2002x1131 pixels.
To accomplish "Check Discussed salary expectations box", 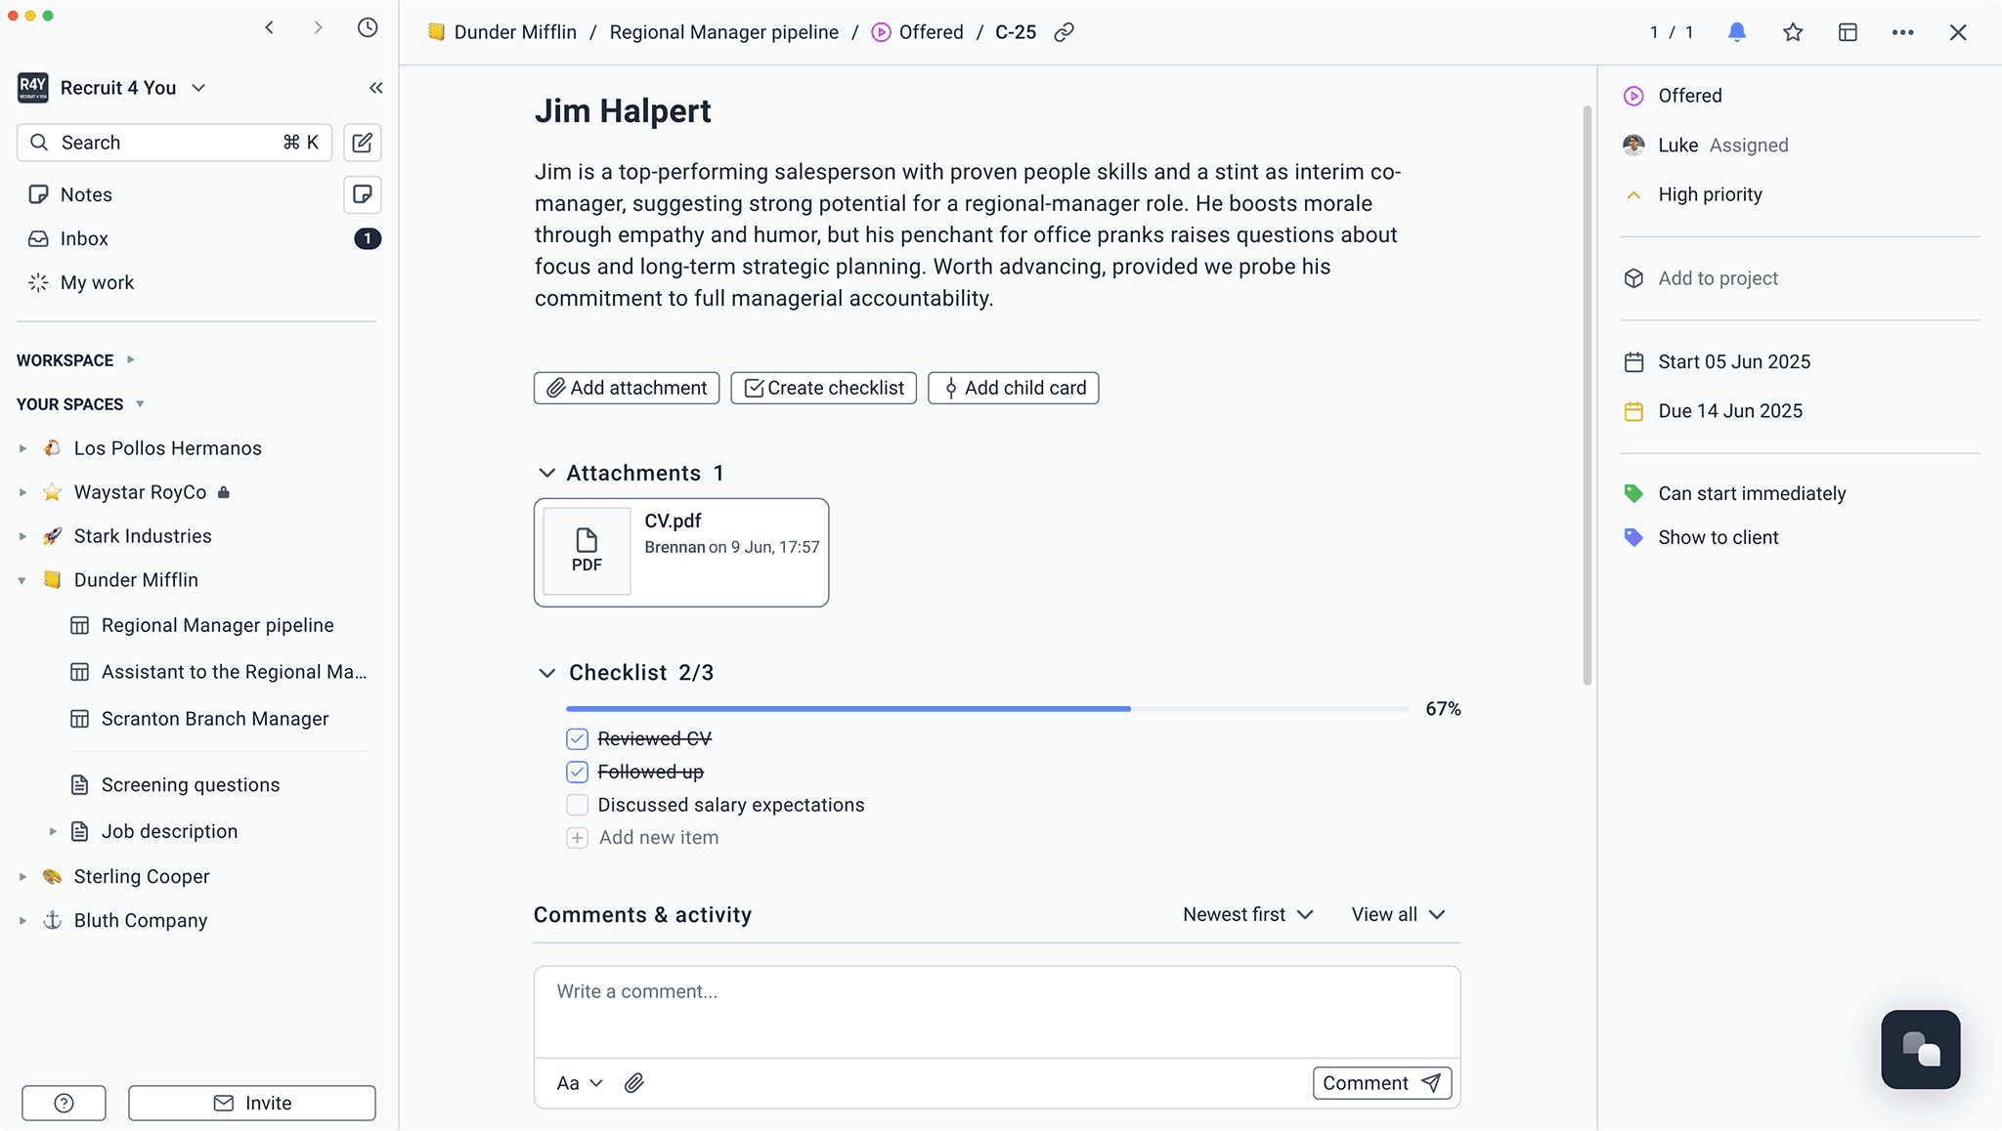I will [578, 805].
